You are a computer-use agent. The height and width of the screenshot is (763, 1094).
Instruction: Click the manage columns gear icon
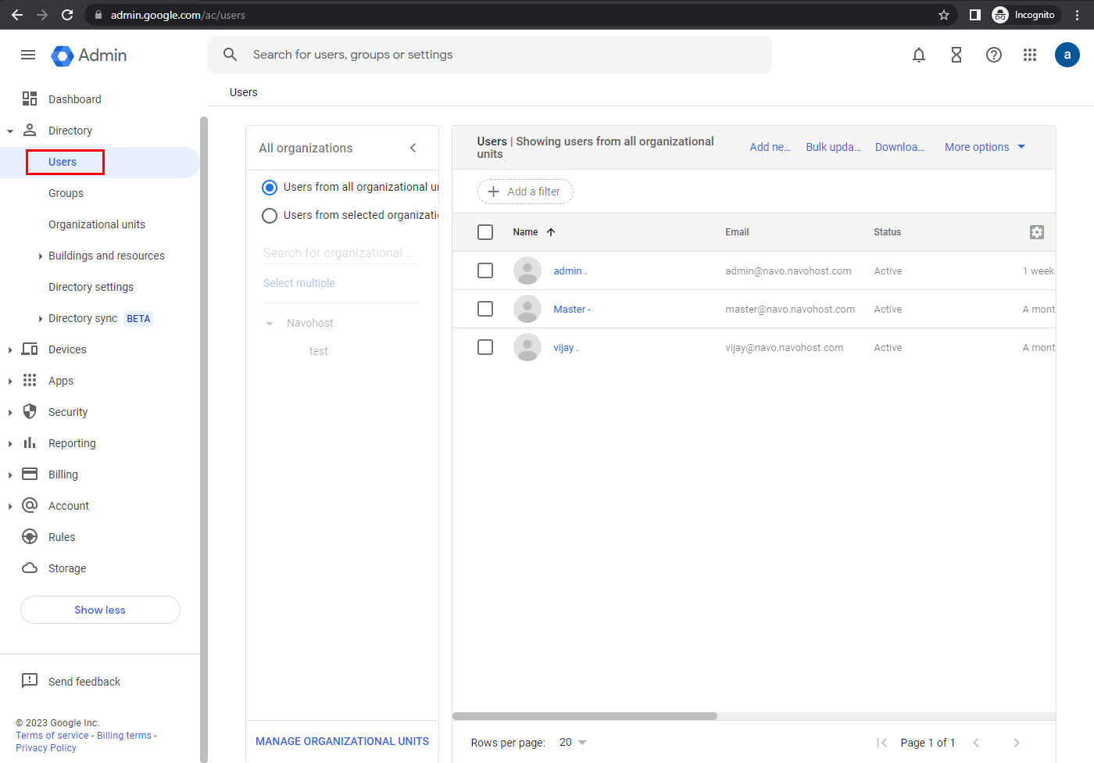pos(1037,232)
